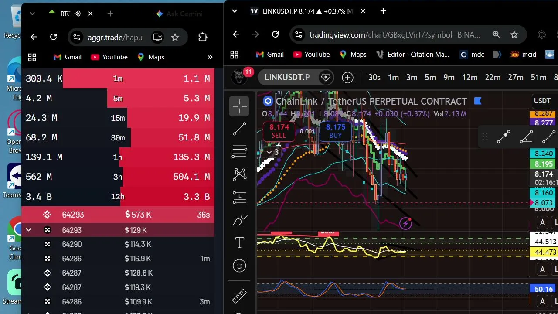558x314 pixels.
Task: Close the BTC tab
Action: click(91, 14)
